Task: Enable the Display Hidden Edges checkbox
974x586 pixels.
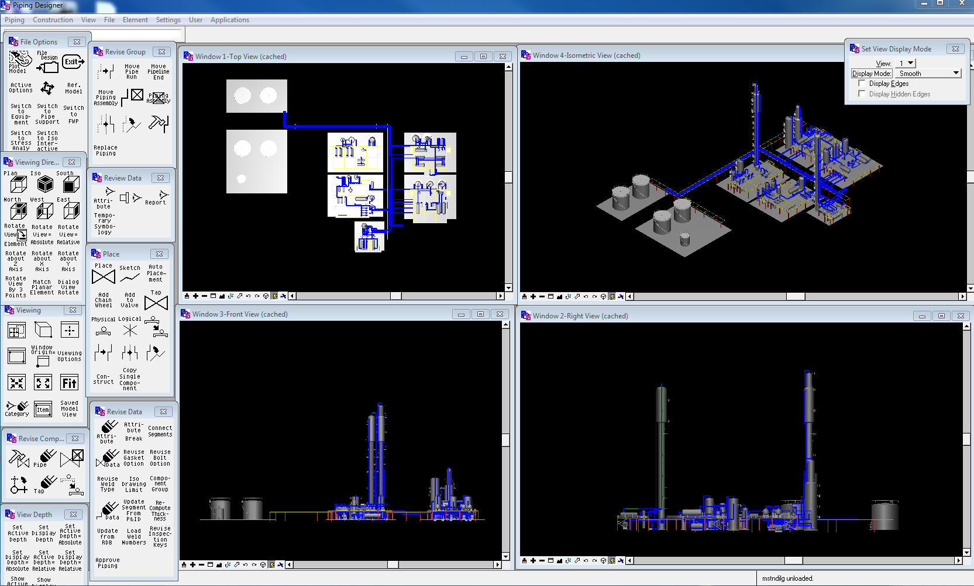Action: click(862, 94)
